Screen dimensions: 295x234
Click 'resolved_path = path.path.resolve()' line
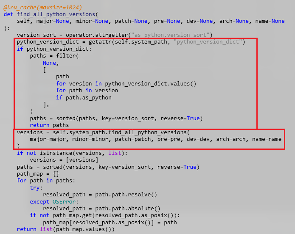[x=100, y=195]
